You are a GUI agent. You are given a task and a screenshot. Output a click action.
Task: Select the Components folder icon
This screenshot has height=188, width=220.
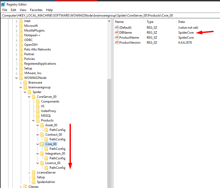pos(38,101)
